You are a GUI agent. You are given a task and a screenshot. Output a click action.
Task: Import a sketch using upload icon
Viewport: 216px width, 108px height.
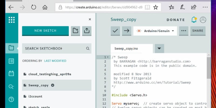[x=87, y=31]
